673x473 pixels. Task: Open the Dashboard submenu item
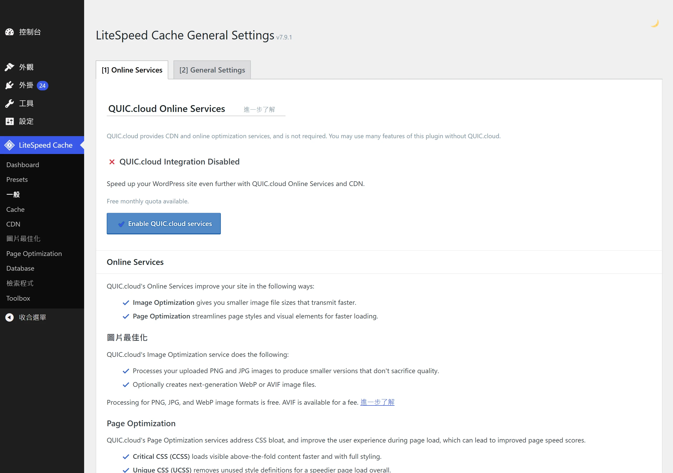[x=23, y=165]
